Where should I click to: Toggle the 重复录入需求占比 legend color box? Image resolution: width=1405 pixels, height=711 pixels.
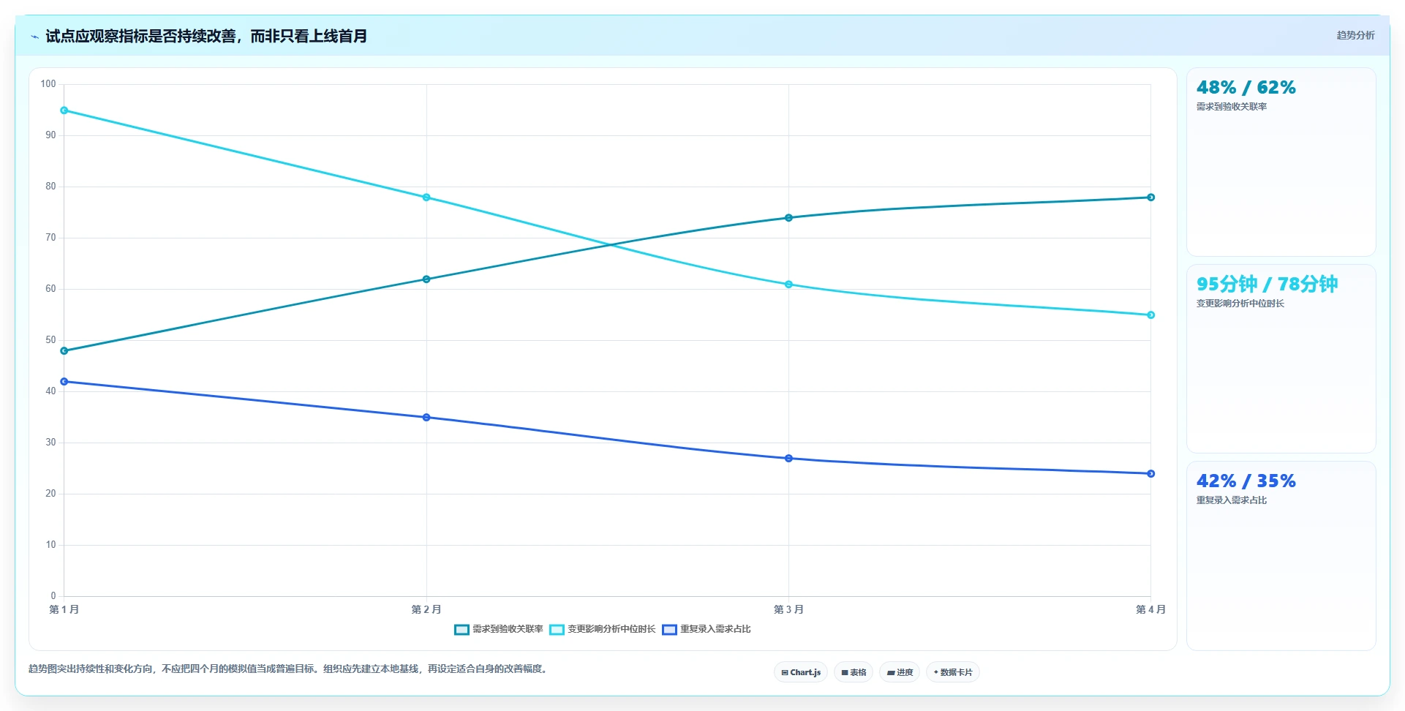[669, 630]
